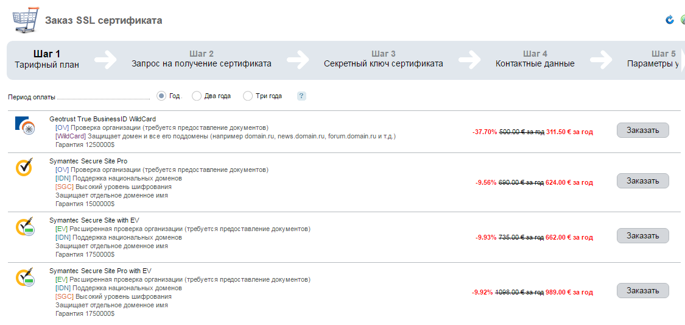This screenshot has width=685, height=325.
Task: Go to Шаг 1 Тарифный план
Action: (x=47, y=59)
